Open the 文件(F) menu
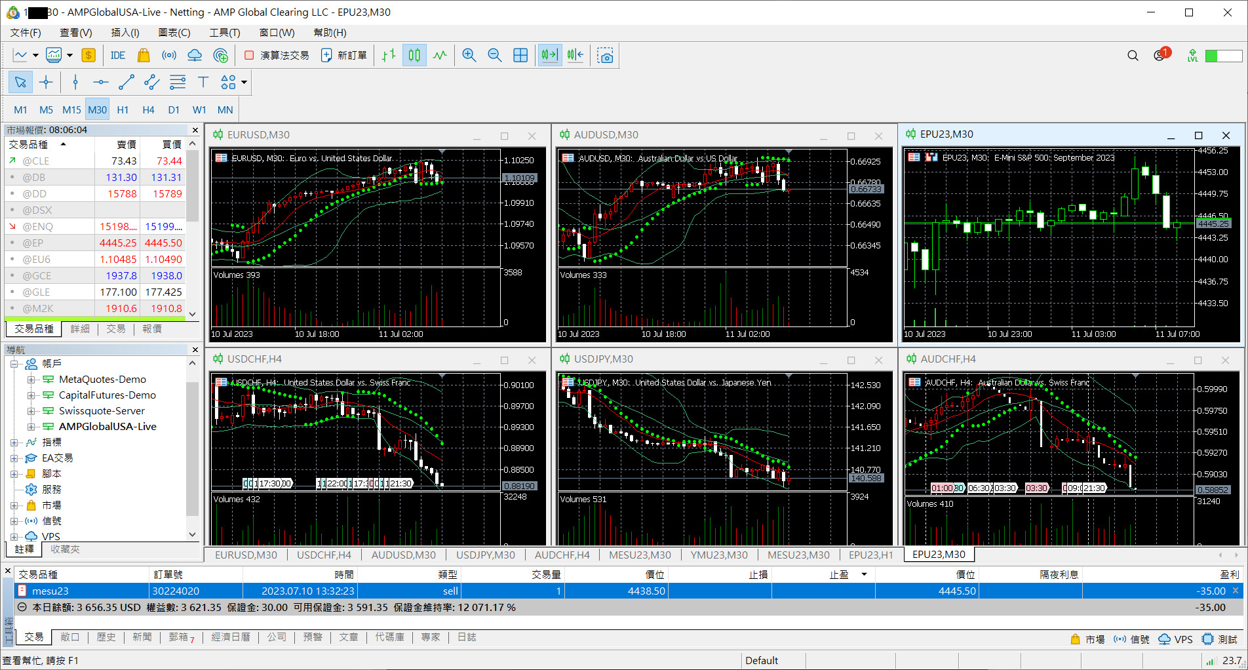The image size is (1248, 670). [26, 32]
